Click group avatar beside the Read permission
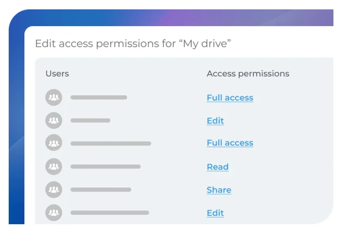The height and width of the screenshot is (231, 346). tap(54, 166)
